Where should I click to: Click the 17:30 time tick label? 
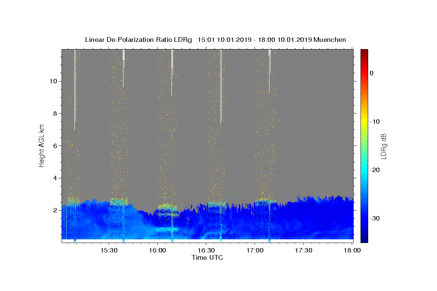[303, 250]
